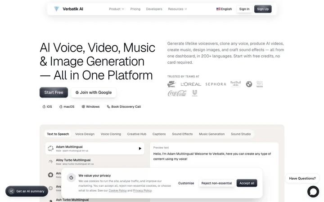Viewport: 324px width, 202px height.
Task: Open the Windows download link
Action: 91,107
